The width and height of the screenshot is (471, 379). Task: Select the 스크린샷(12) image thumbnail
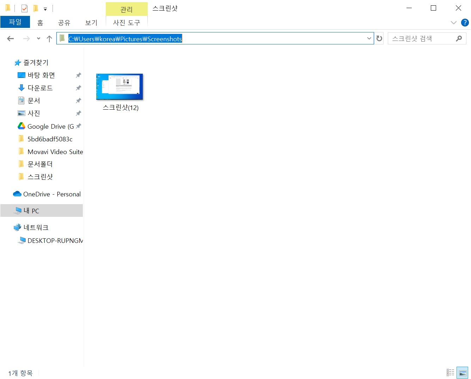tap(120, 87)
